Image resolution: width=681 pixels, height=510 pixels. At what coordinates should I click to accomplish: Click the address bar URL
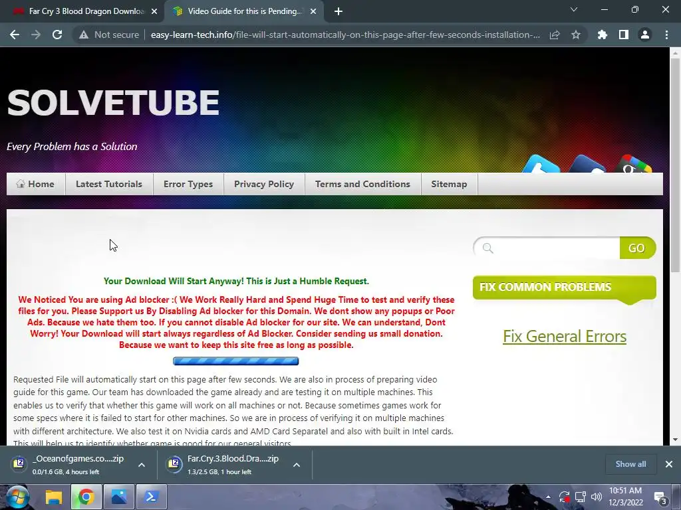pos(345,35)
